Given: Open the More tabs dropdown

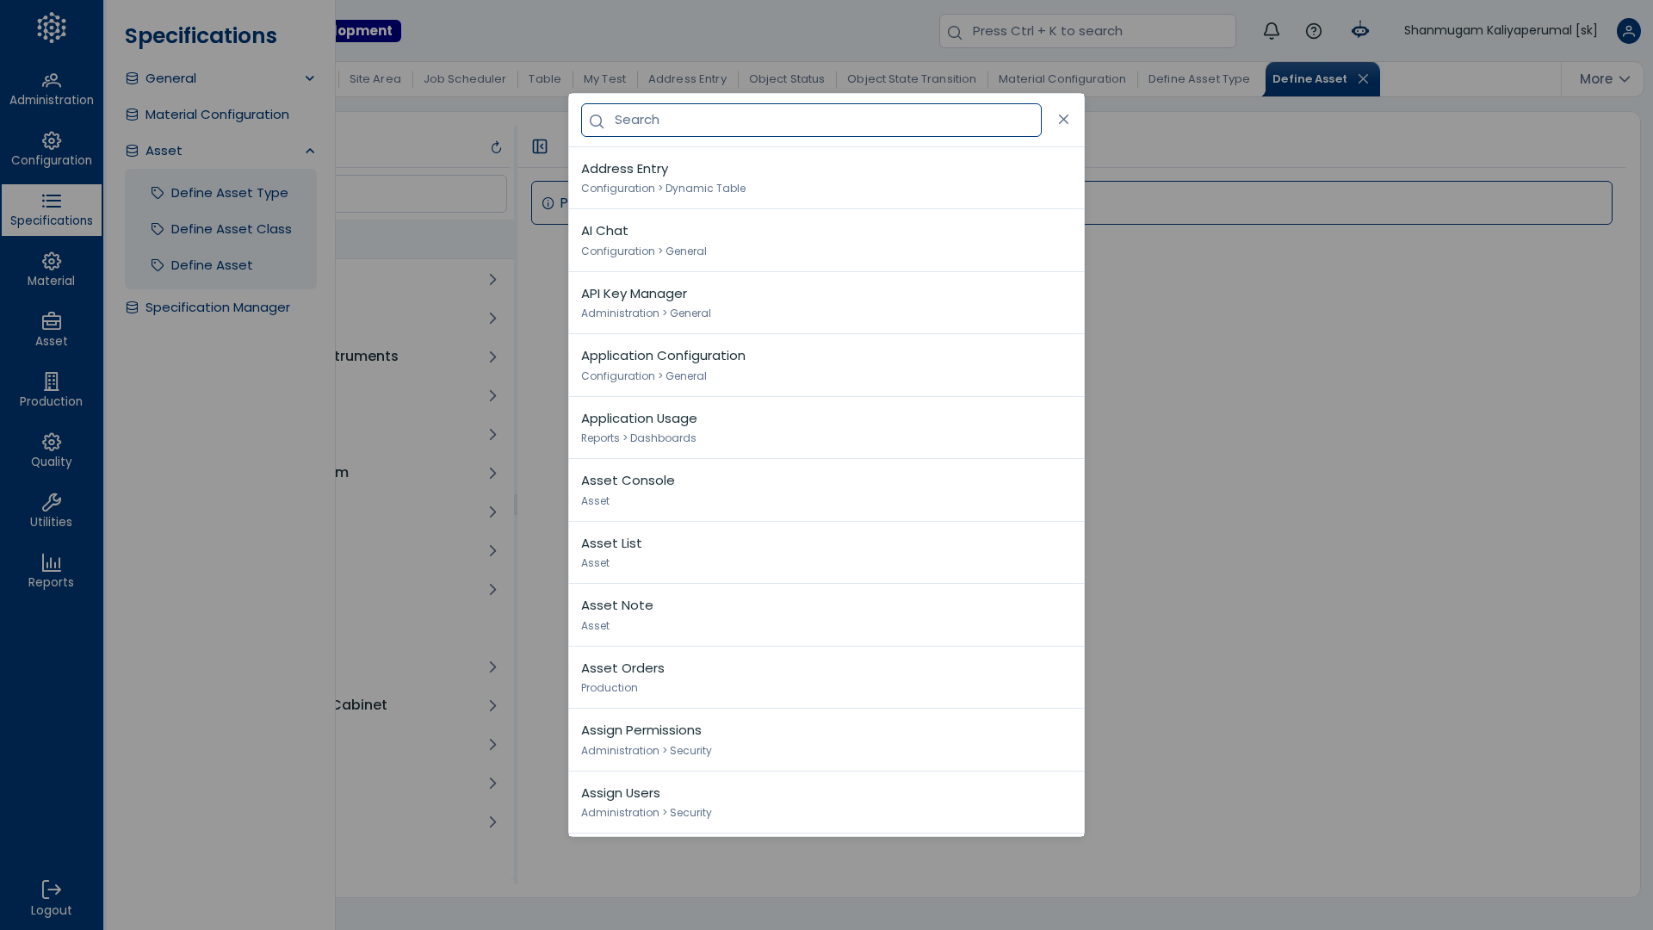Looking at the screenshot, I should click(1604, 79).
